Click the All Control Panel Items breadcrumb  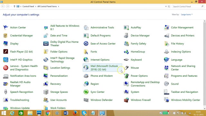coord(47,6)
